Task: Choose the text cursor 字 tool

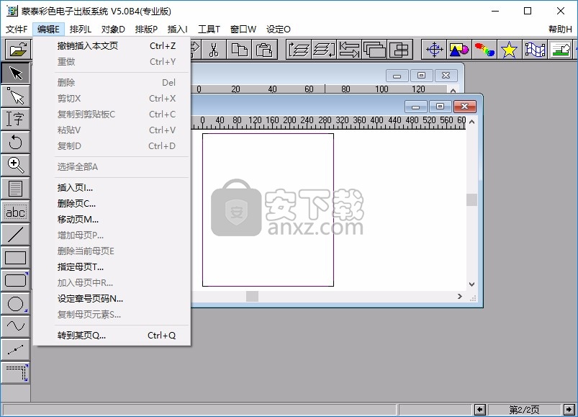Action: tap(16, 119)
